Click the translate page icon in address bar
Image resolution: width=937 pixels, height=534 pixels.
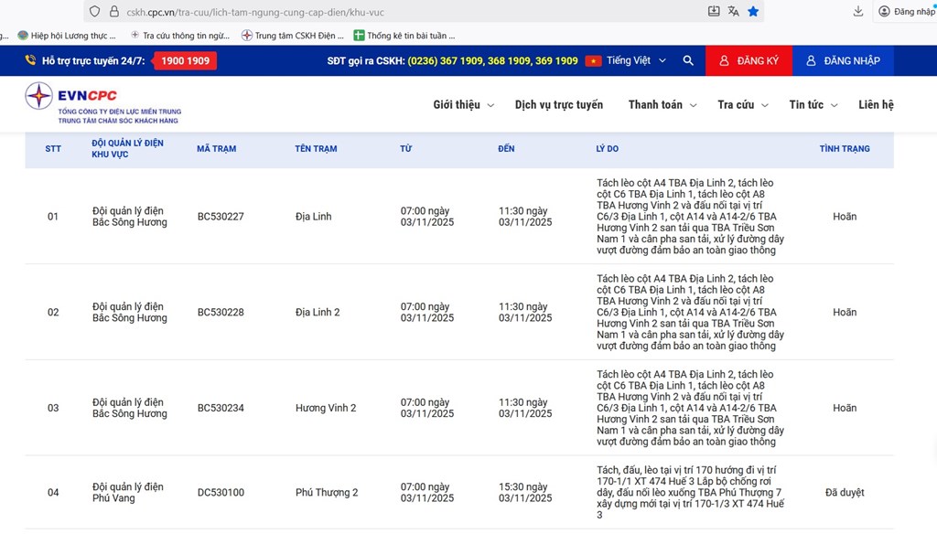(734, 11)
